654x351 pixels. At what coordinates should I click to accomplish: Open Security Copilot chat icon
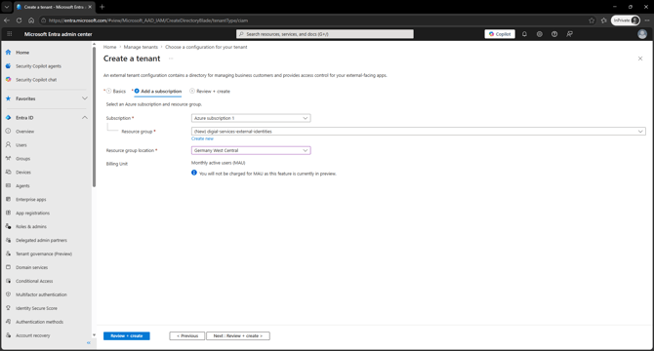click(x=9, y=80)
